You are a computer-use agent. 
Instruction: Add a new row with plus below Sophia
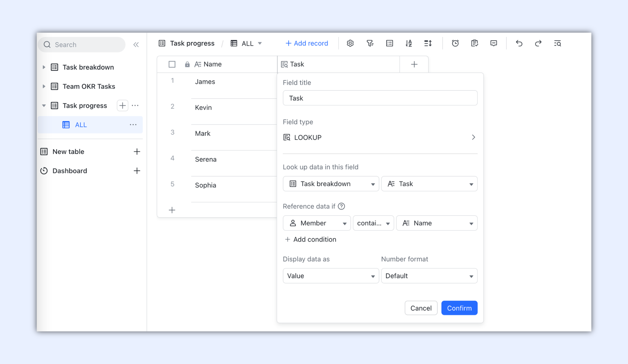tap(172, 210)
